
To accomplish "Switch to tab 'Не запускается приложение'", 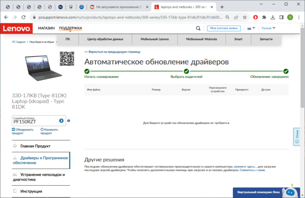I will tap(119, 7).
